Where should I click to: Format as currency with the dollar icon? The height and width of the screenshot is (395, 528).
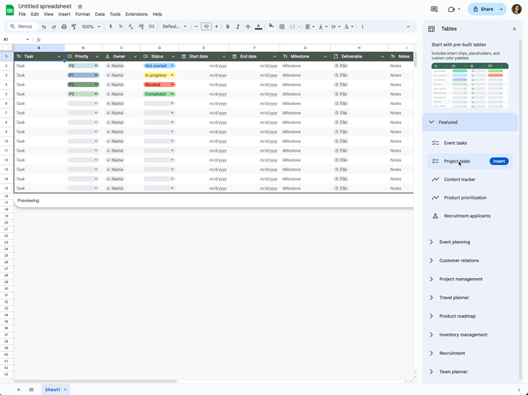tap(111, 27)
